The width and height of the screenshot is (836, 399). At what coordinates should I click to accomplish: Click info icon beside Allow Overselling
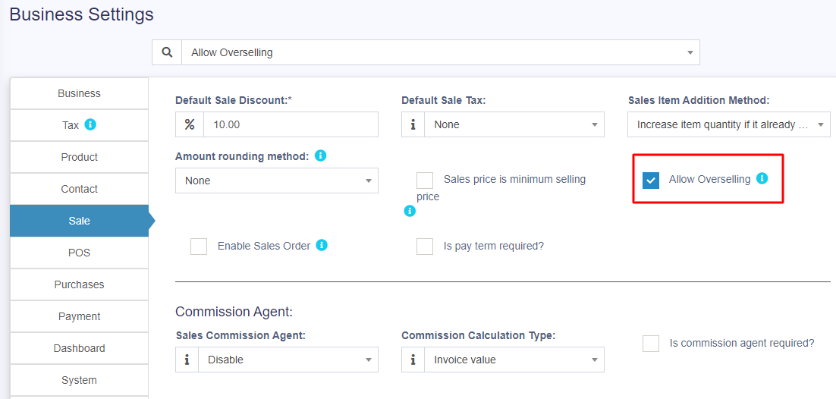762,178
